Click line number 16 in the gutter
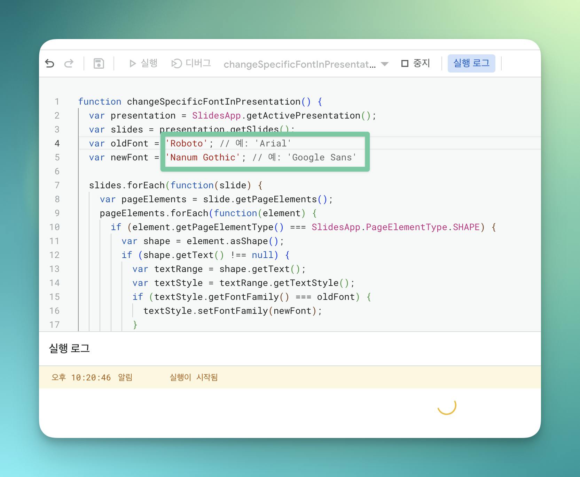The image size is (580, 477). (54, 311)
